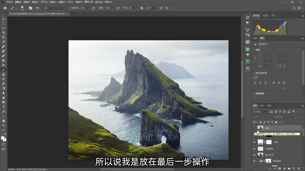This screenshot has height=171, width=305.
Task: Hide the 草地强化 group
Action: click(254, 161)
